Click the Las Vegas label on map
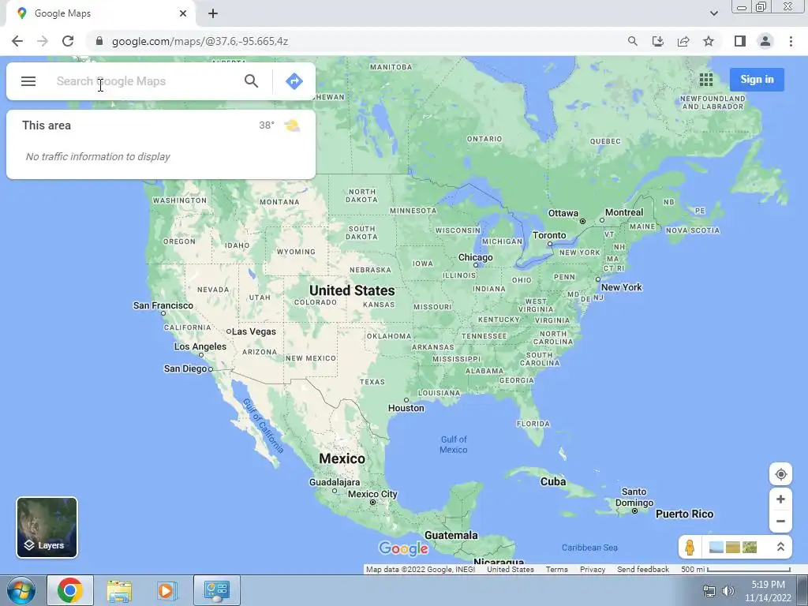Viewport: 808px width, 606px height. coord(253,331)
